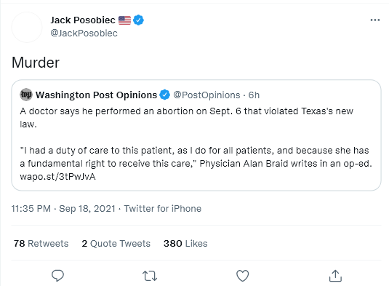Viewport: 389px width, 286px height.
Task: Click the reply speech bubble icon
Action: 57,276
